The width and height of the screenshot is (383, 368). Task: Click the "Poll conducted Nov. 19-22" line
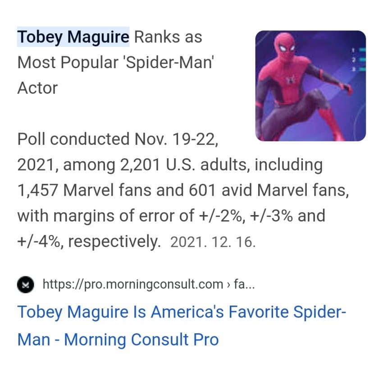pos(117,139)
